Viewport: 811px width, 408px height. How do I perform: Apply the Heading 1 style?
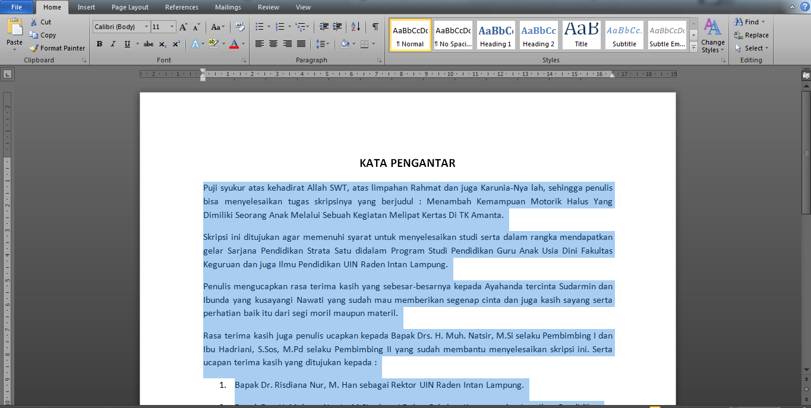[x=496, y=35]
